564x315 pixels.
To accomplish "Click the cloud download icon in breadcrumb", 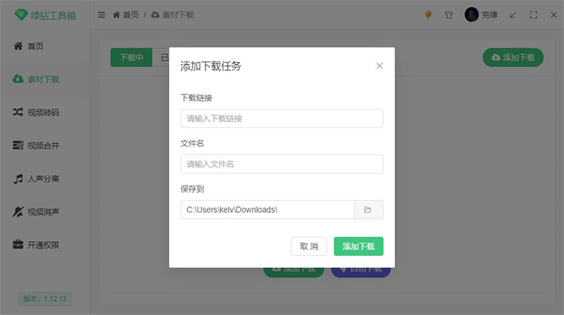I will point(155,14).
